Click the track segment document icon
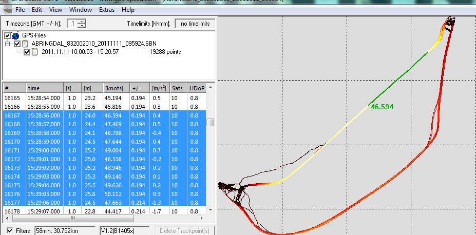The image size is (476, 235). 35,52
